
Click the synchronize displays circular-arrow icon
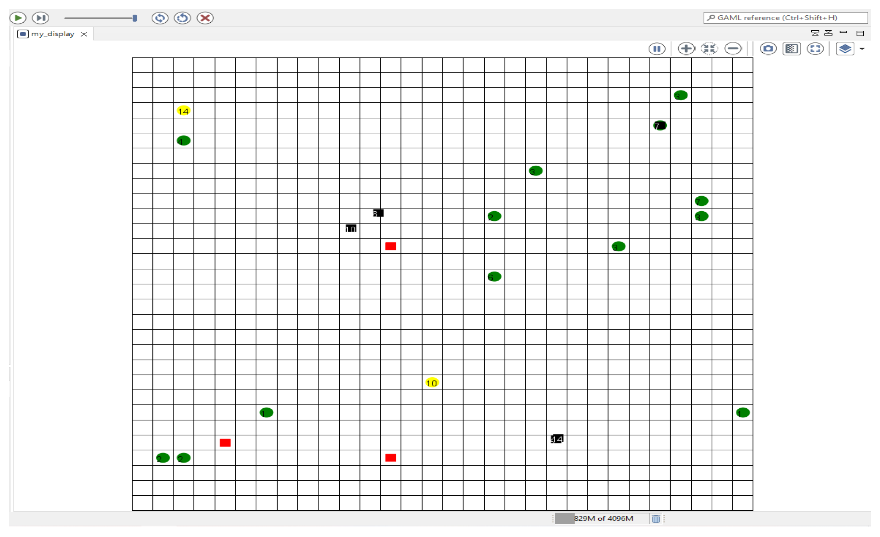[160, 18]
